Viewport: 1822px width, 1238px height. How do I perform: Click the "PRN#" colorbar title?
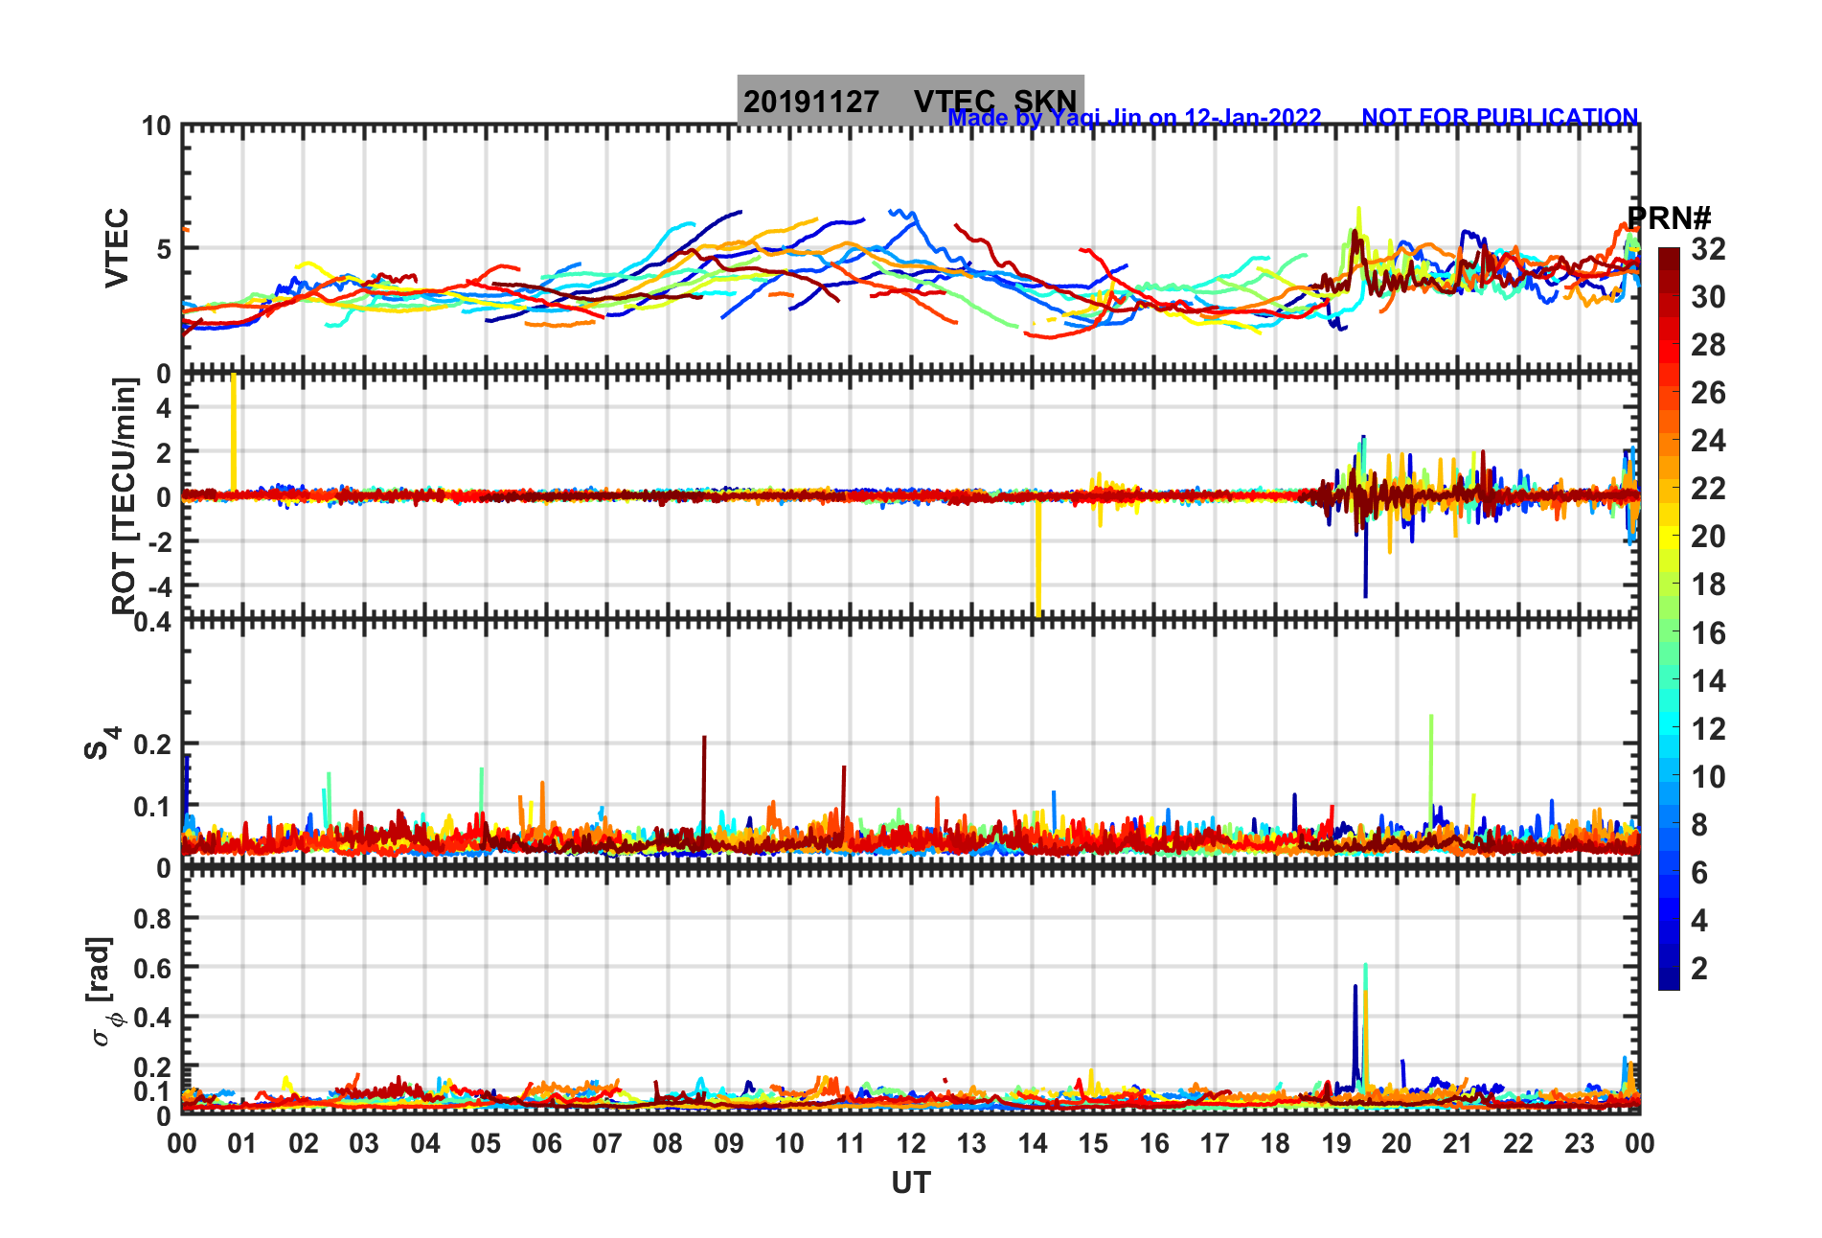[x=1669, y=218]
